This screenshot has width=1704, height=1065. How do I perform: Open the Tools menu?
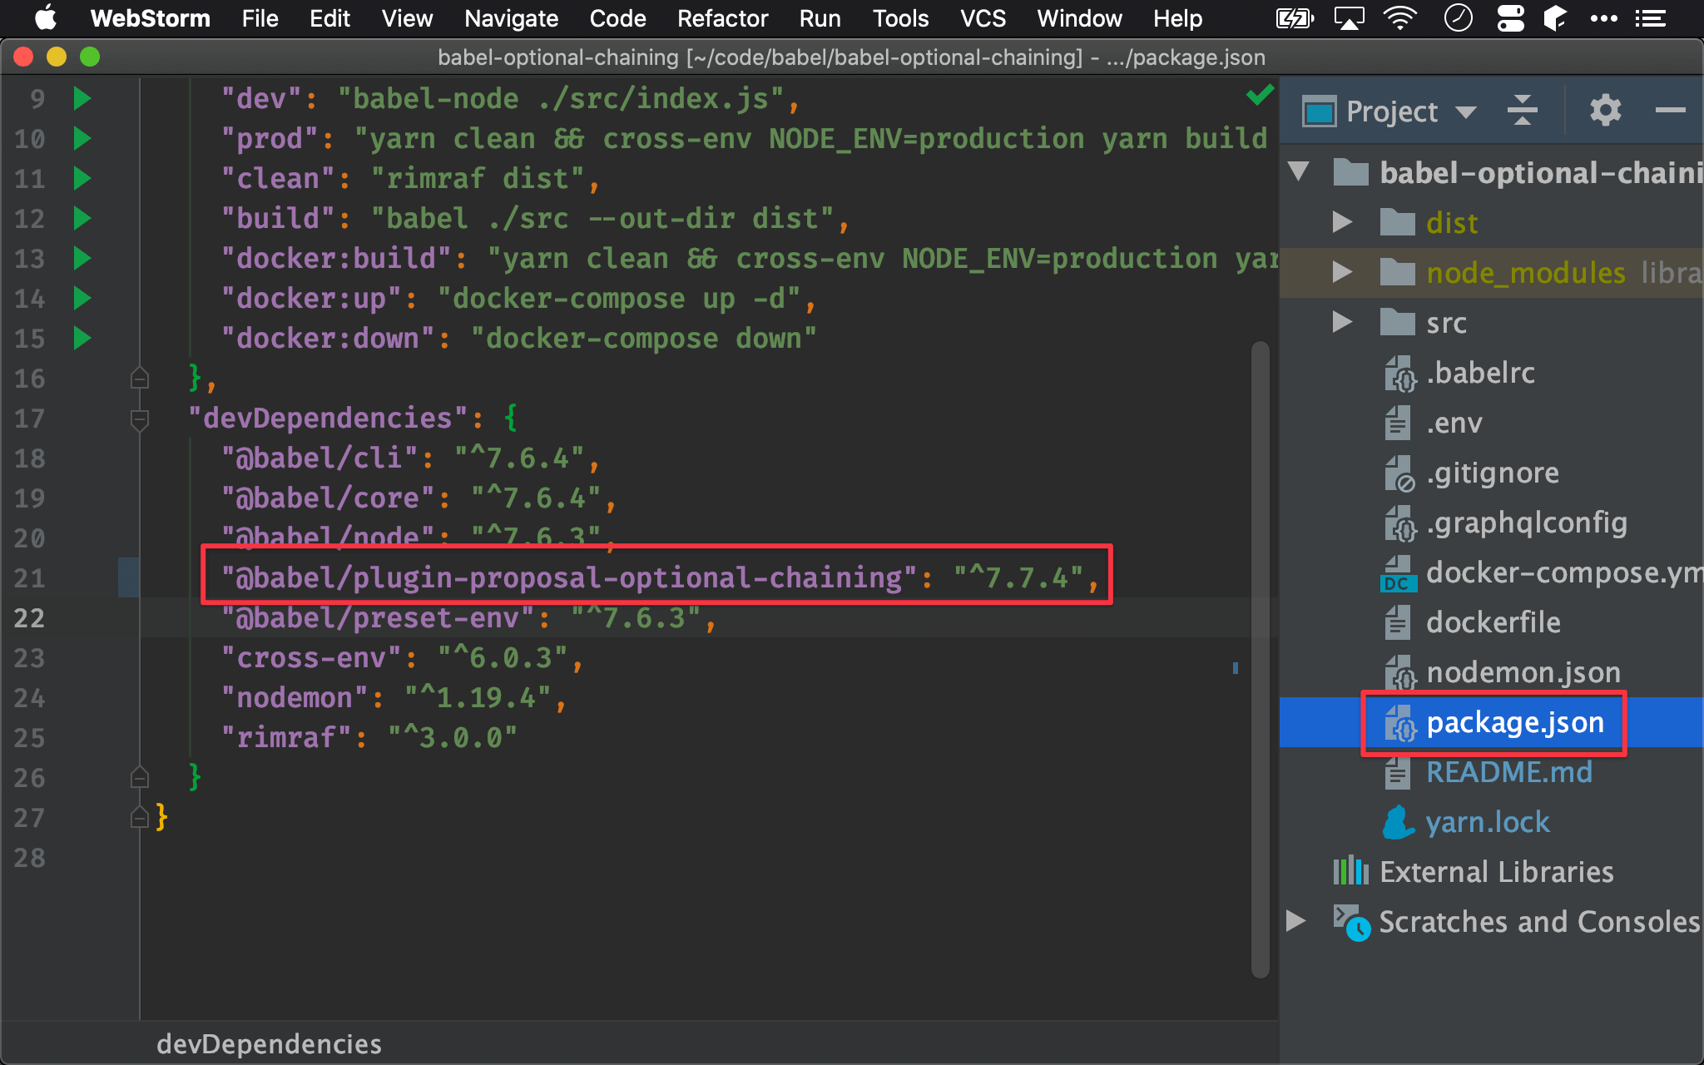click(900, 18)
